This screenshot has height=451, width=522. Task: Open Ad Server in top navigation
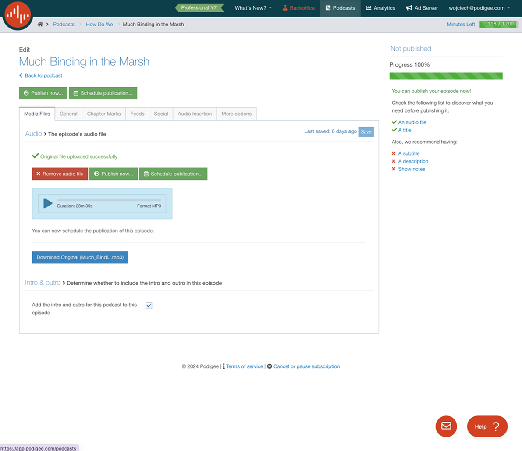click(x=422, y=8)
